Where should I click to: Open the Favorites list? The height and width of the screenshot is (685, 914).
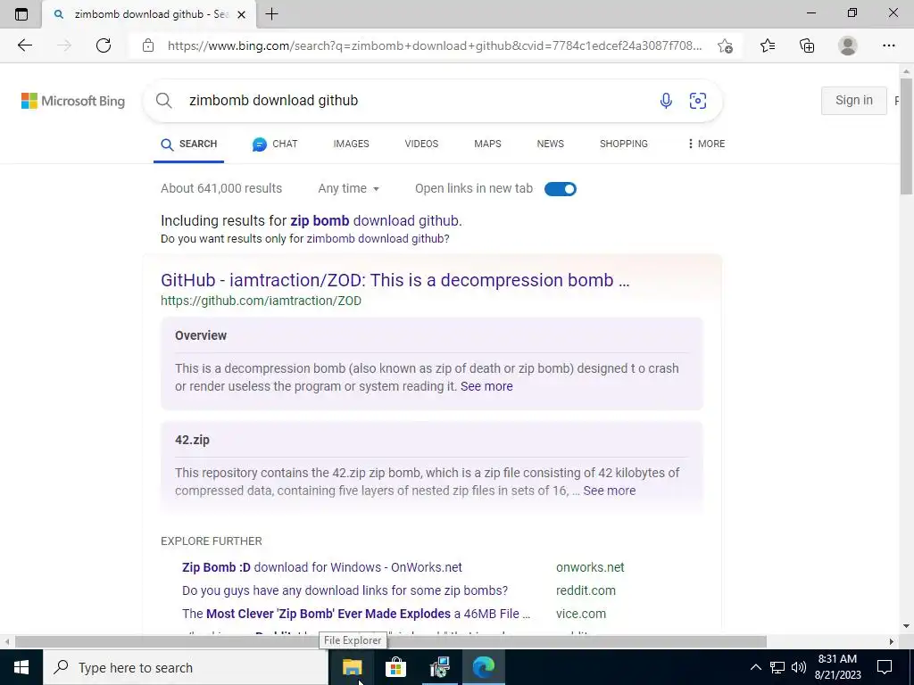click(x=768, y=45)
